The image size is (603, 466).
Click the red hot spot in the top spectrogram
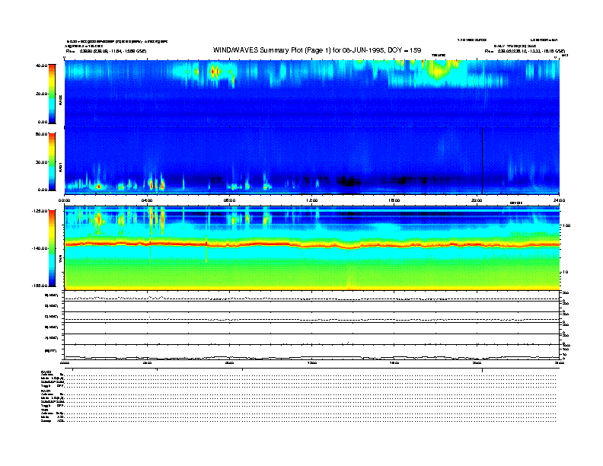(215, 72)
